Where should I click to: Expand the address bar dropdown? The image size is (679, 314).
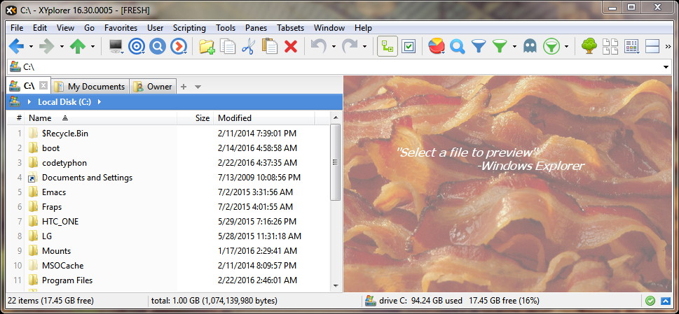[x=666, y=67]
